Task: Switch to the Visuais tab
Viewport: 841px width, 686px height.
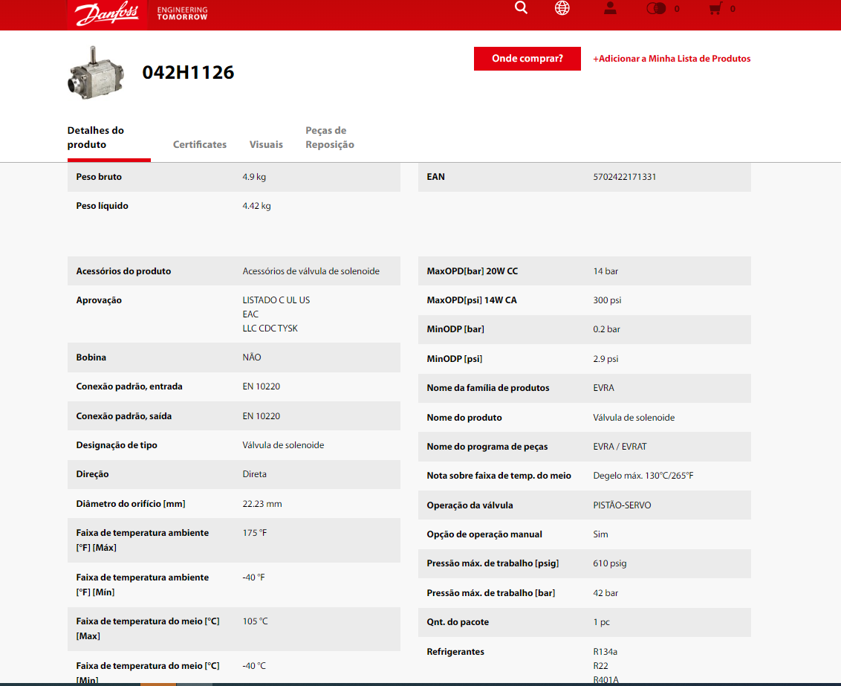Action: 266,144
